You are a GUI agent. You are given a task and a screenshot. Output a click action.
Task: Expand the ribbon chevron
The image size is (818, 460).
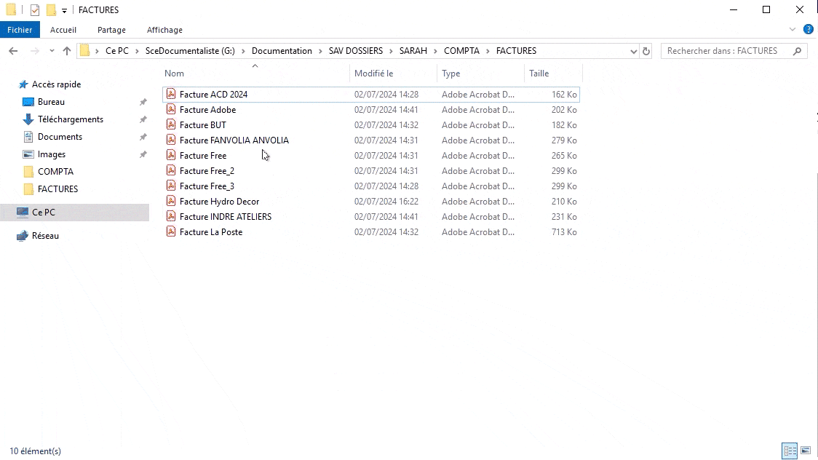point(792,29)
